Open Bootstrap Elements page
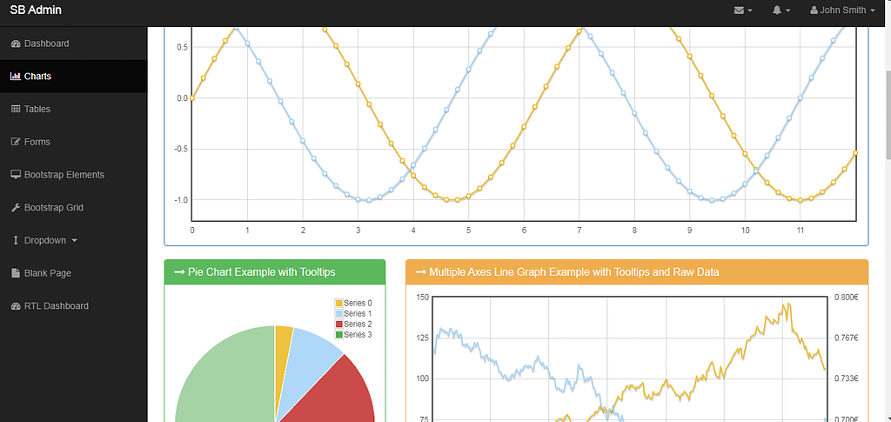The width and height of the screenshot is (891, 422). coord(73,175)
